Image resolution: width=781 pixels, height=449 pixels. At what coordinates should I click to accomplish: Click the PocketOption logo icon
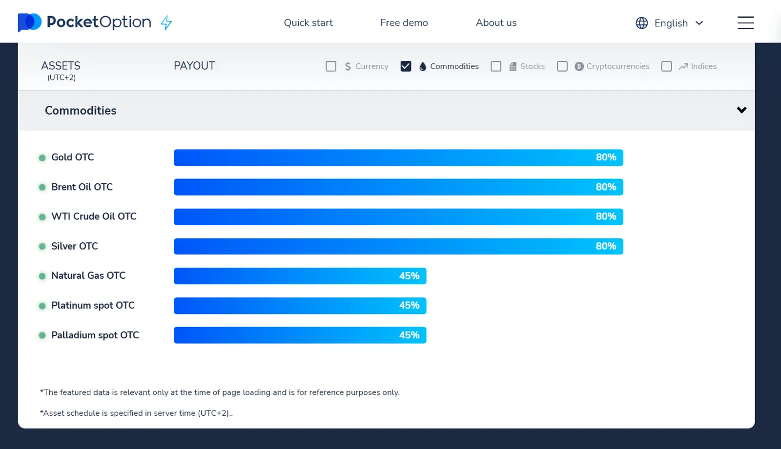tap(29, 22)
